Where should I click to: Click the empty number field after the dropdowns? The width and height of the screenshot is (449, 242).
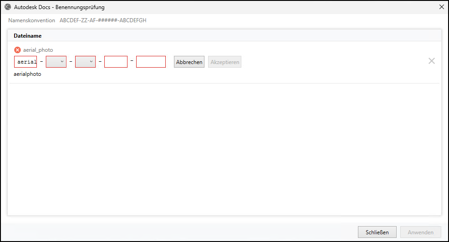click(x=116, y=62)
